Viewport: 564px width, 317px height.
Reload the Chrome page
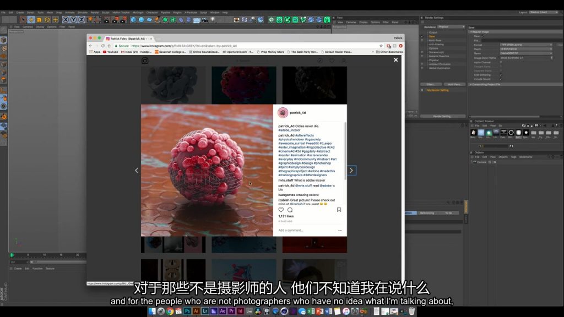[x=103, y=46]
